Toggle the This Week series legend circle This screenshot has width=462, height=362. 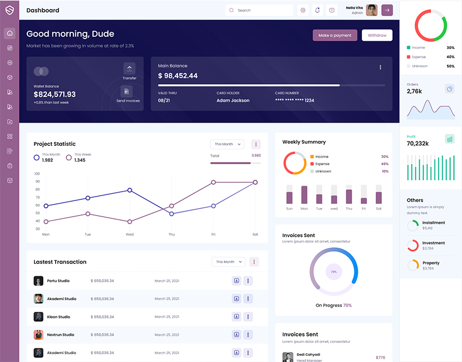tap(69, 158)
